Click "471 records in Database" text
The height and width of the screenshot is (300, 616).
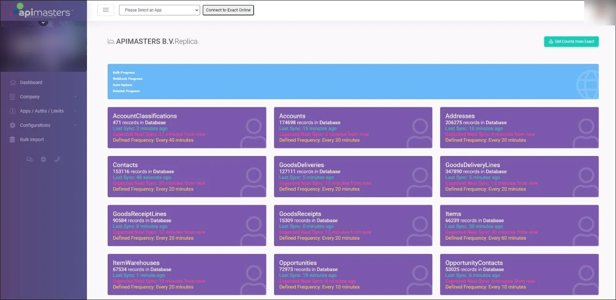point(140,123)
